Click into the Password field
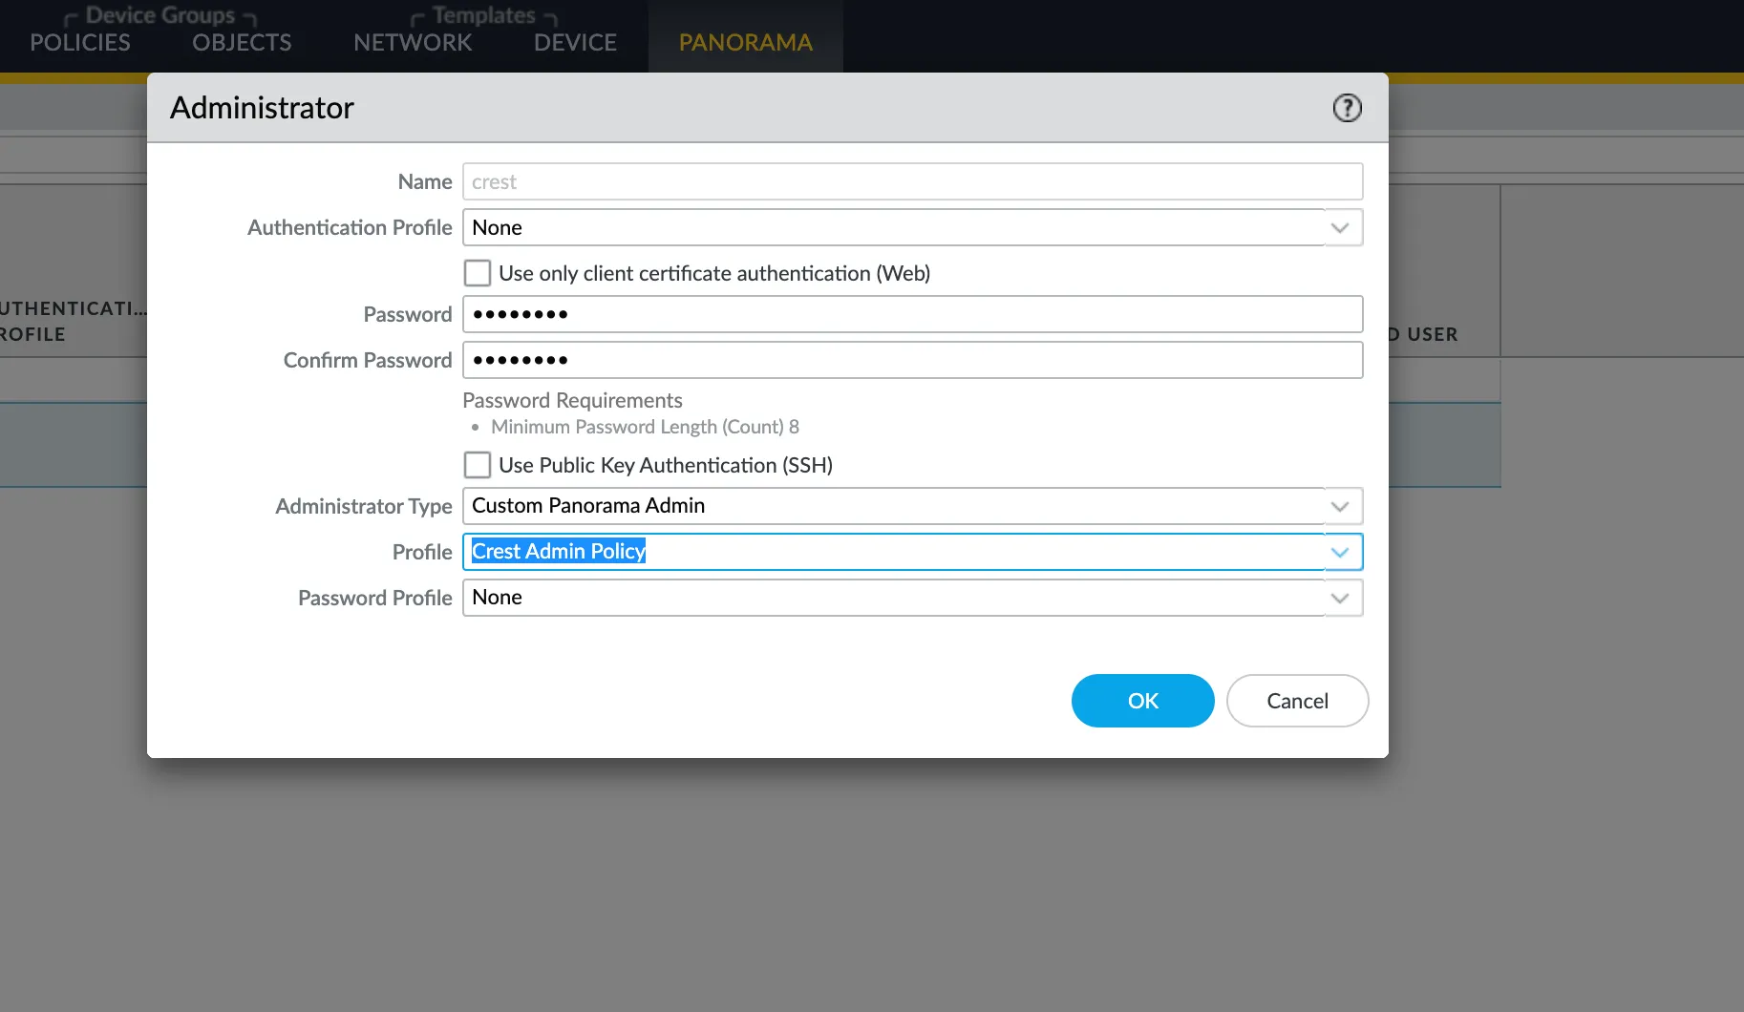This screenshot has width=1744, height=1012. pyautogui.click(x=912, y=314)
